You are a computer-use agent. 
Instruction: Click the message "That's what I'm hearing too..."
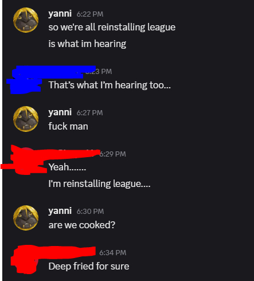(x=110, y=85)
